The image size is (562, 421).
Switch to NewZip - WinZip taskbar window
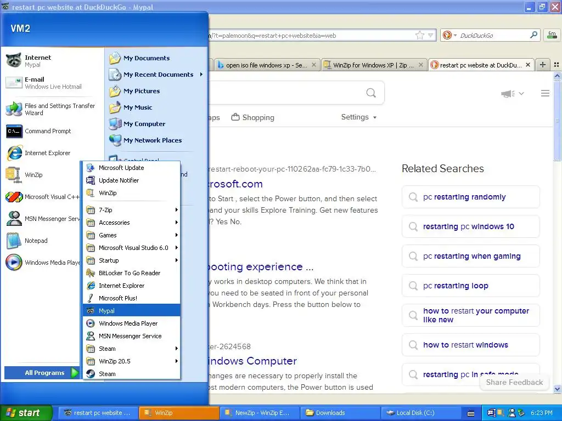pyautogui.click(x=259, y=413)
